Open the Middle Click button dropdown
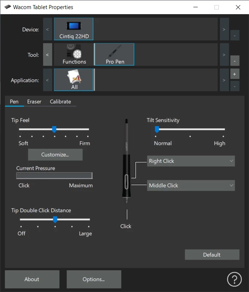 (191, 185)
